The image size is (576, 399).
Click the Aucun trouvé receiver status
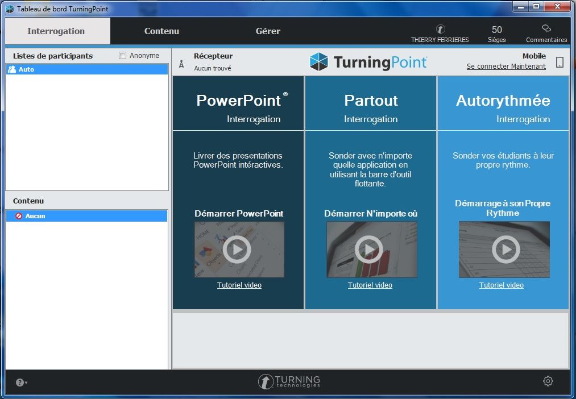click(x=213, y=68)
